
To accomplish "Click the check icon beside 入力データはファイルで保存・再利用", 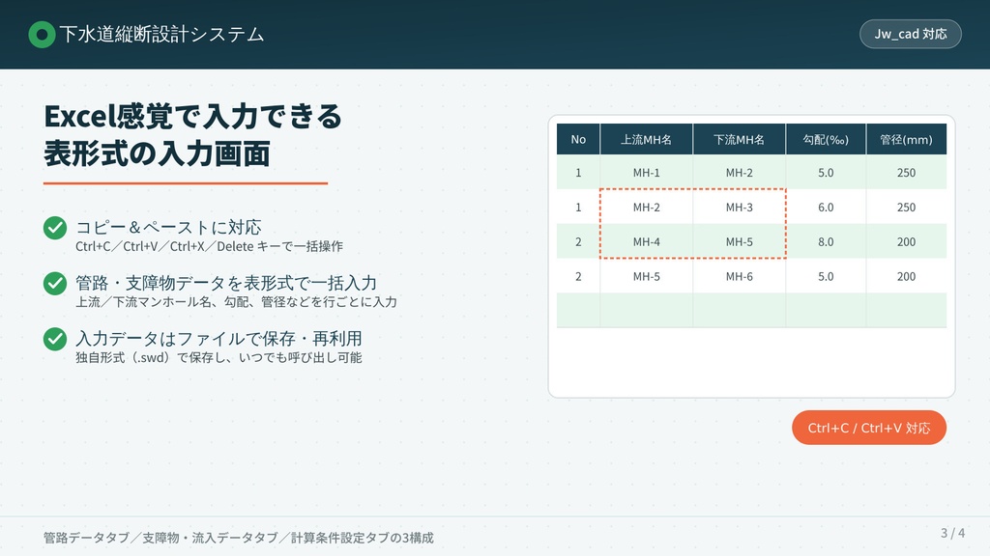I will (x=55, y=339).
